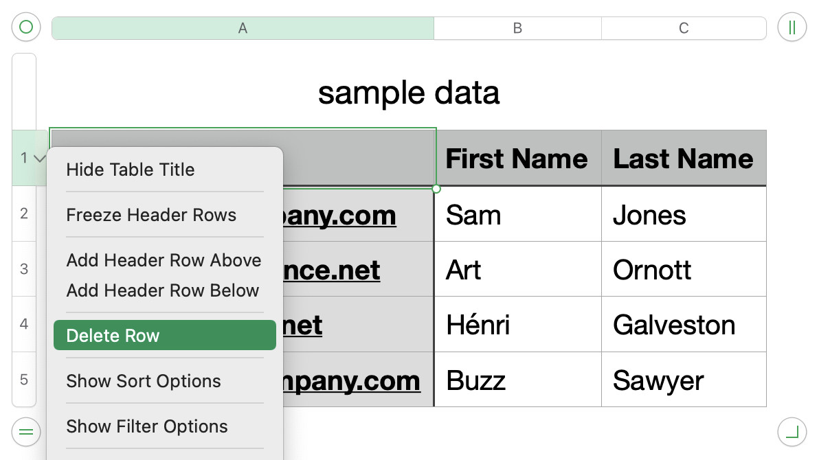Click the add-row handle with equals sign
This screenshot has width=819, height=460.
26,432
